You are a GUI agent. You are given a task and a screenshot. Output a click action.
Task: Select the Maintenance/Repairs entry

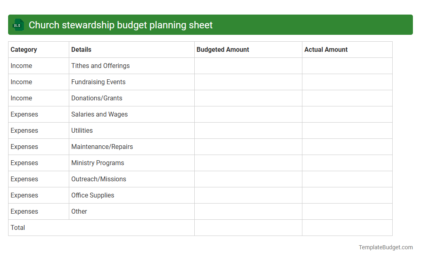(102, 146)
